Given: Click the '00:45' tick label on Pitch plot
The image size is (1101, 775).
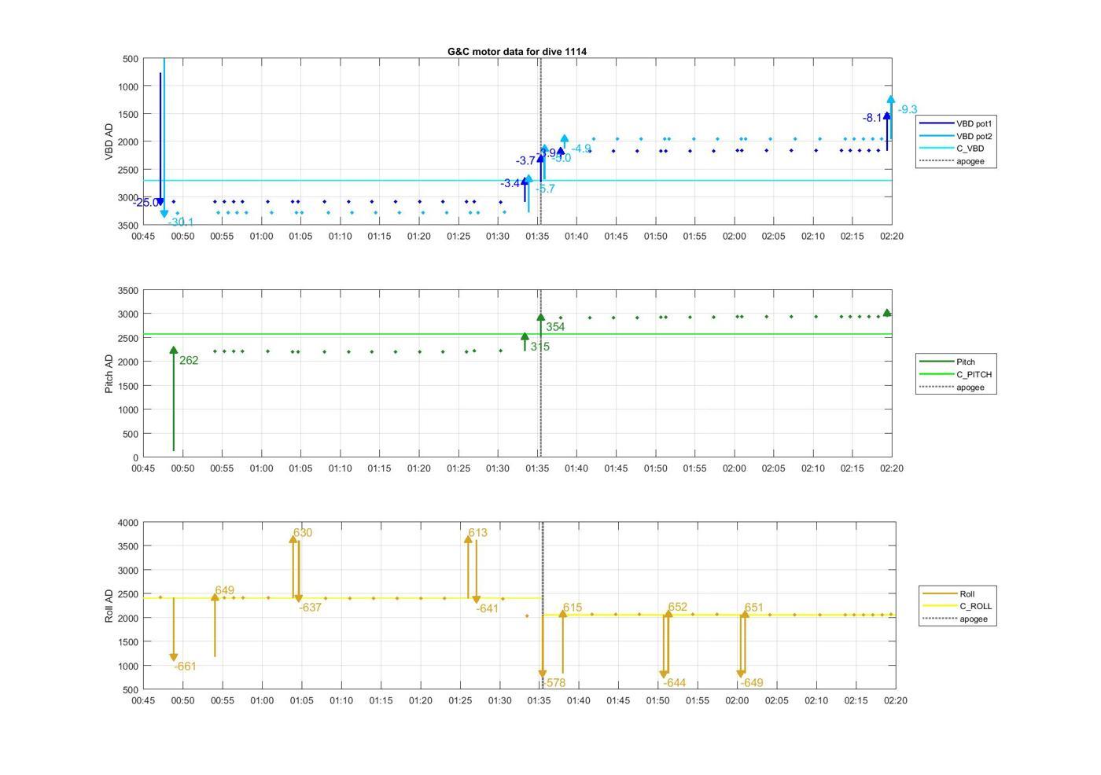Looking at the screenshot, I should pos(143,468).
